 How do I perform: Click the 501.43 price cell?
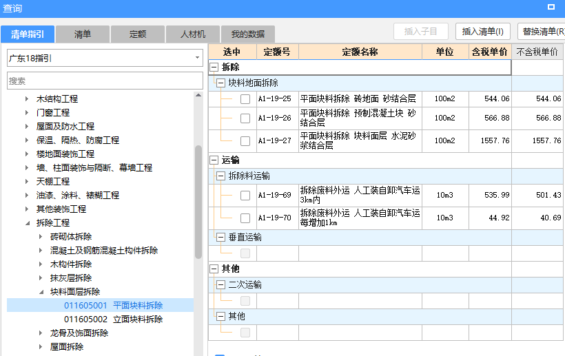pyautogui.click(x=538, y=195)
